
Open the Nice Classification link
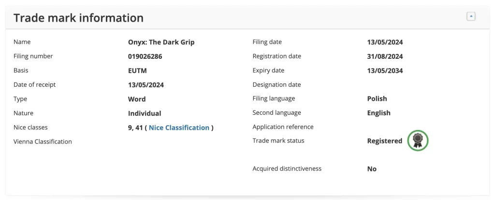pos(179,128)
